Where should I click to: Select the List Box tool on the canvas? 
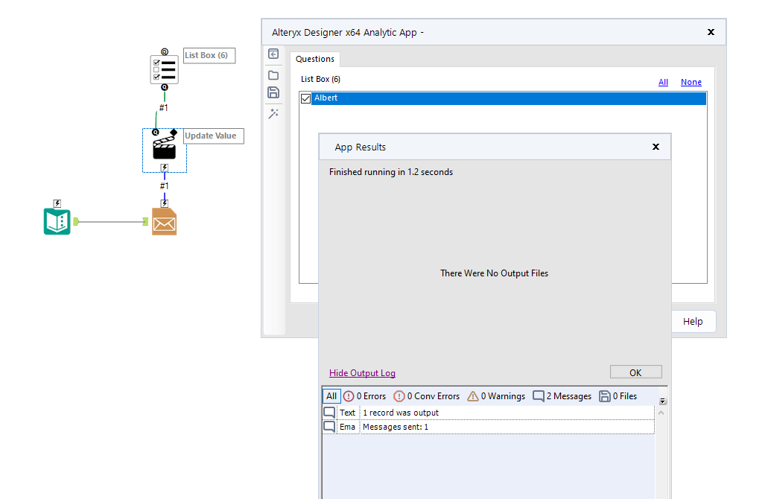pyautogui.click(x=164, y=68)
